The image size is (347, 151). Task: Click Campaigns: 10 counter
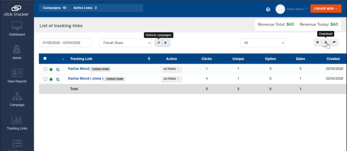55,8
